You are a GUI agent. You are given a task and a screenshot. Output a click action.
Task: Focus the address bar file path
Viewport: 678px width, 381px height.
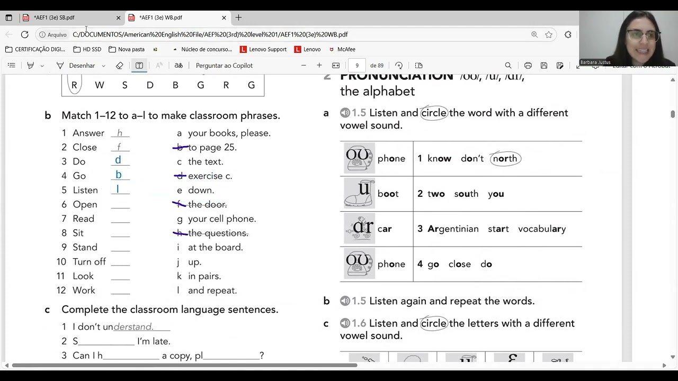(210, 34)
